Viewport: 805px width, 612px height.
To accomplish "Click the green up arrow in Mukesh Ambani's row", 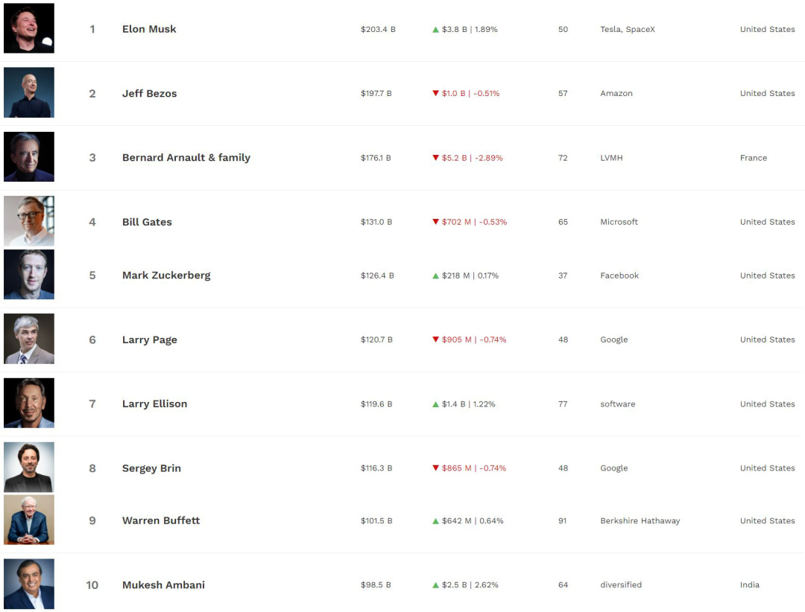I will (435, 585).
